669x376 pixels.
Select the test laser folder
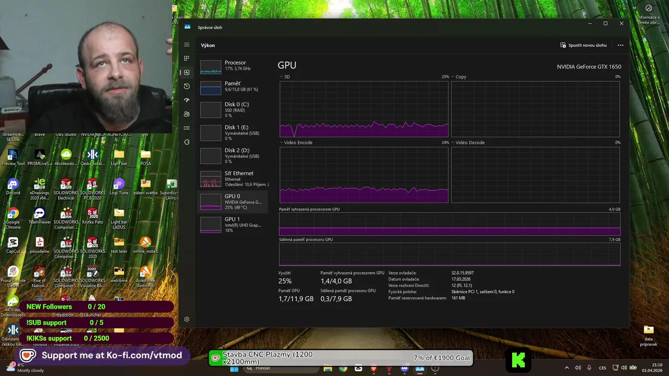tap(119, 245)
